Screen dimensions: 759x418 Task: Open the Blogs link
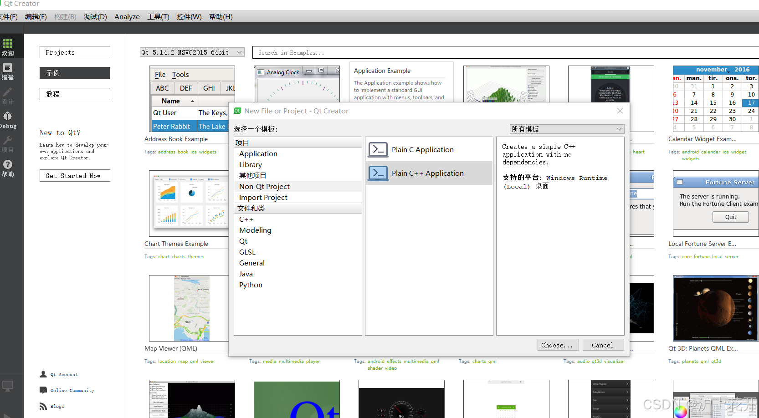tap(57, 406)
